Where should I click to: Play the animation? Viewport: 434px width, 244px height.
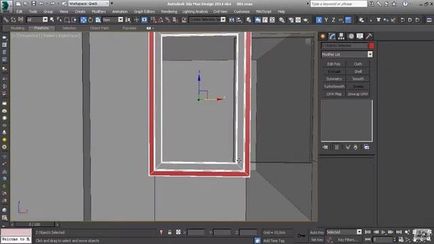tap(383, 232)
